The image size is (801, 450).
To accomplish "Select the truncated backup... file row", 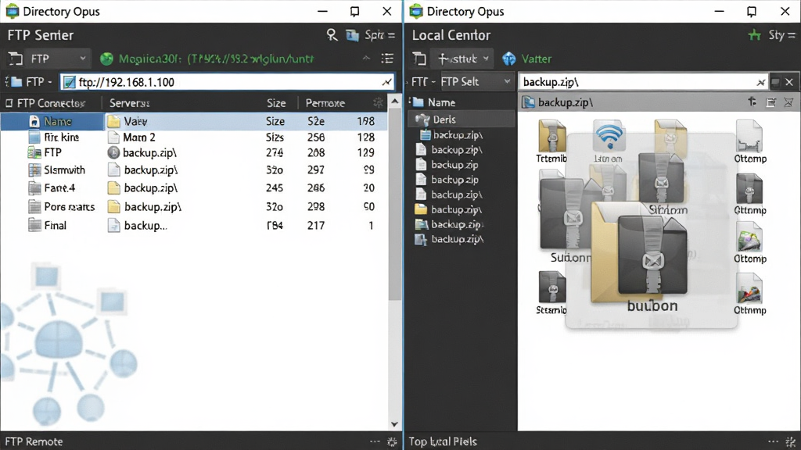I will pos(245,226).
